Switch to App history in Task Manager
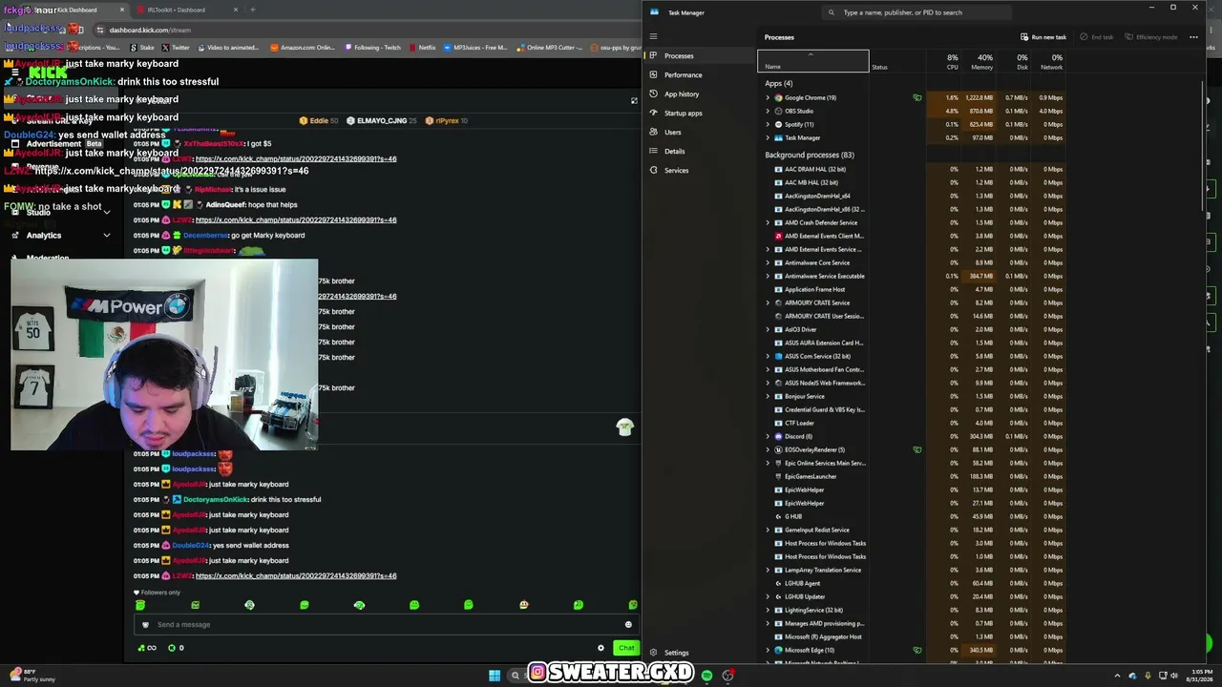Screen dimensions: 1222x687 (700, 94)
